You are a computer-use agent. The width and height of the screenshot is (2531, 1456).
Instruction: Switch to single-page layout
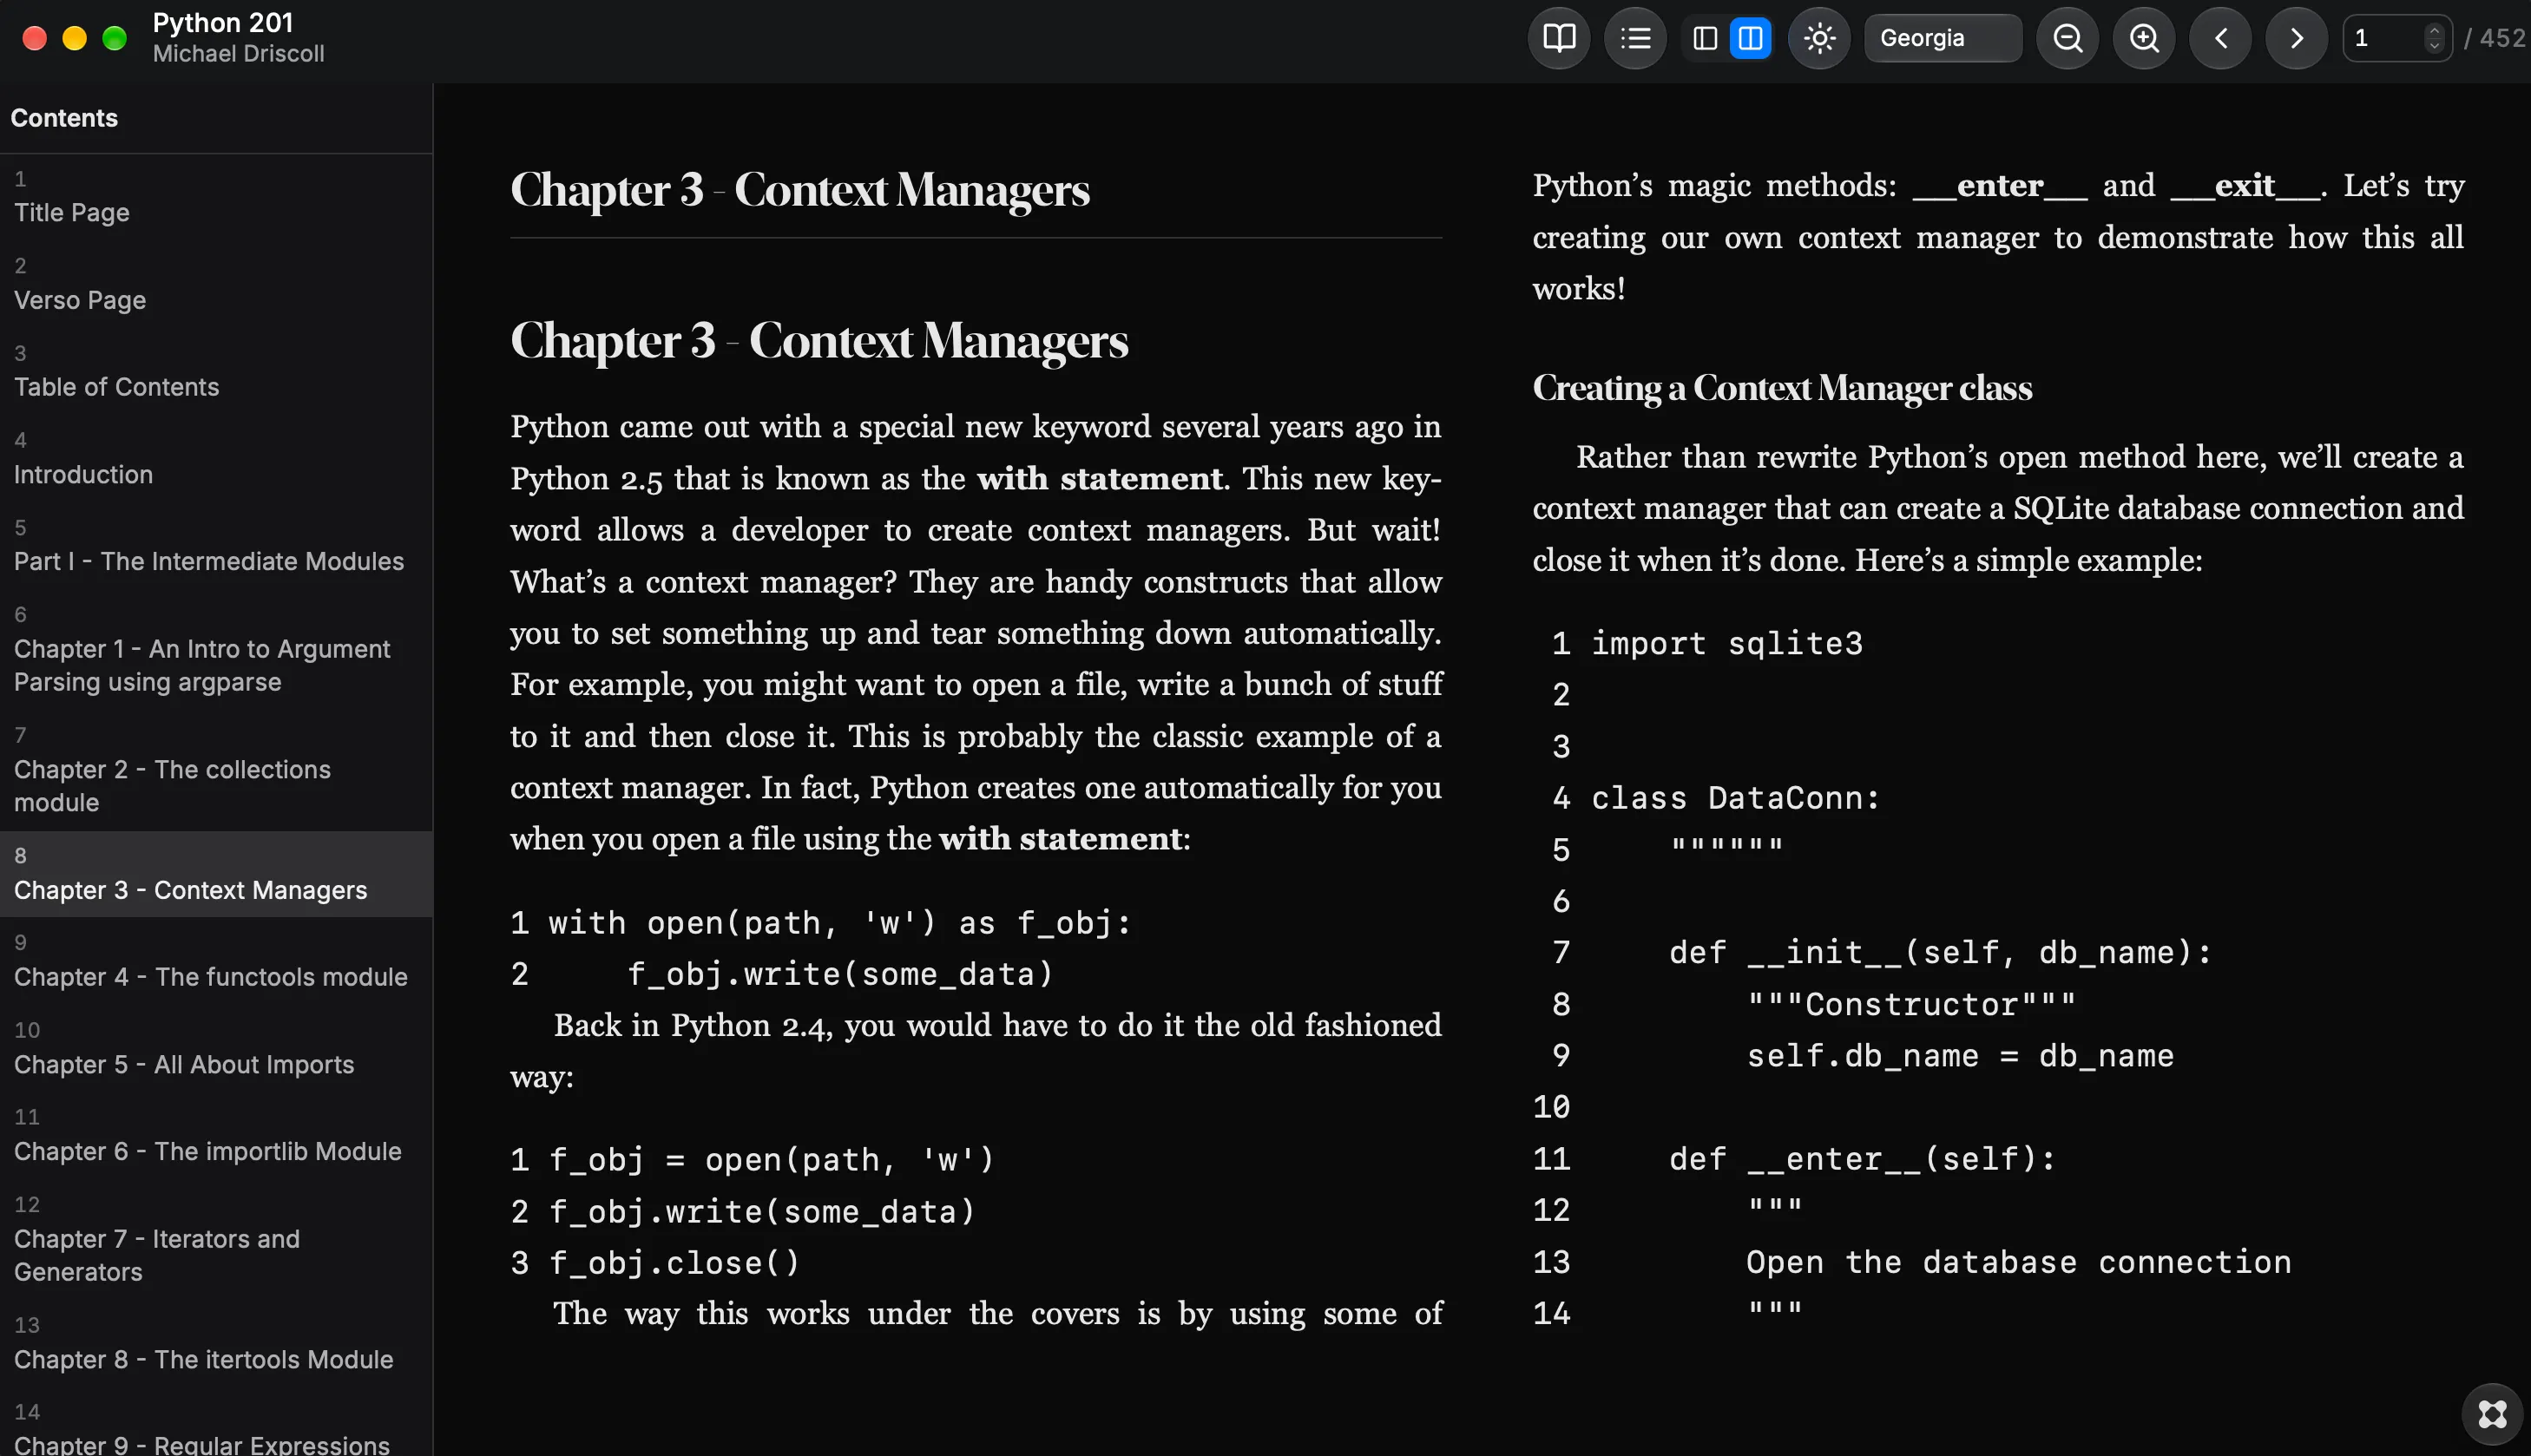coord(1705,38)
